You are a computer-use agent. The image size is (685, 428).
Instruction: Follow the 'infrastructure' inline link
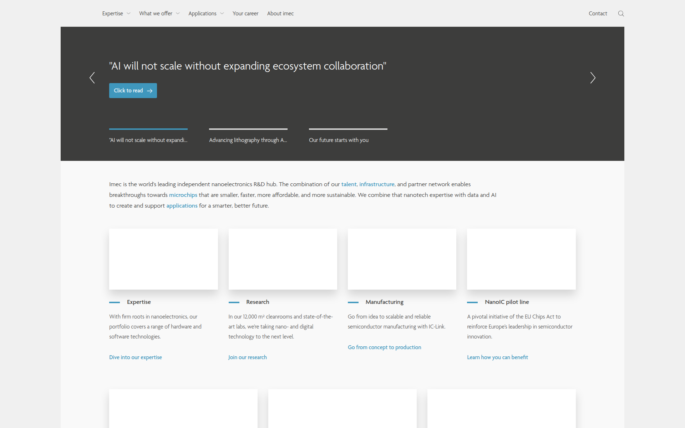pyautogui.click(x=377, y=184)
